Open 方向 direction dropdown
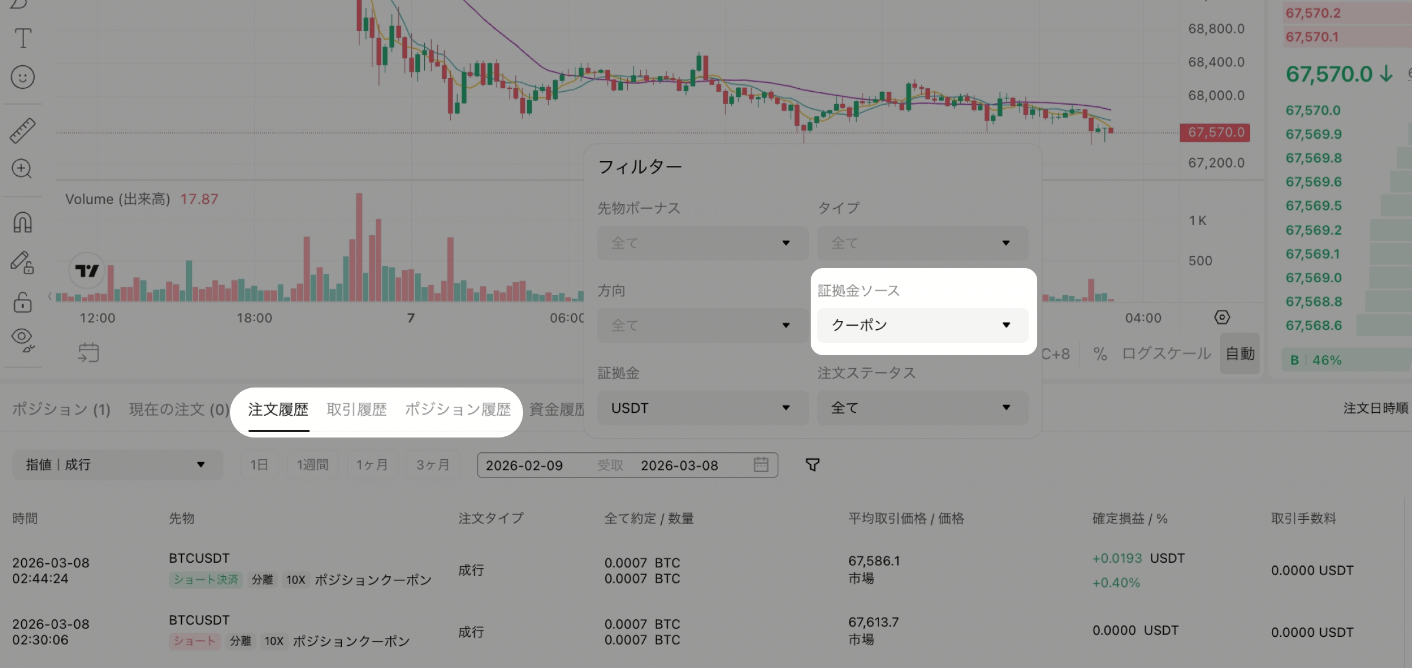Viewport: 1412px width, 668px height. (x=702, y=325)
